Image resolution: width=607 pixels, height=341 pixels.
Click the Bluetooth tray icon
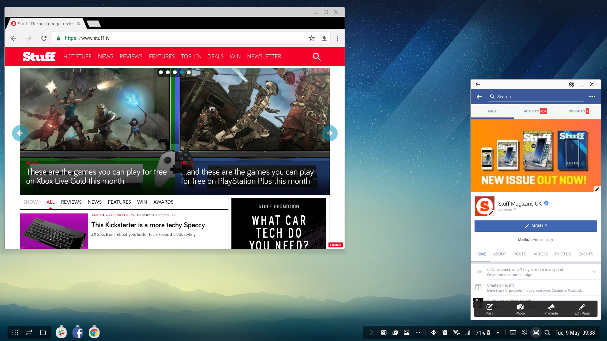[433, 332]
